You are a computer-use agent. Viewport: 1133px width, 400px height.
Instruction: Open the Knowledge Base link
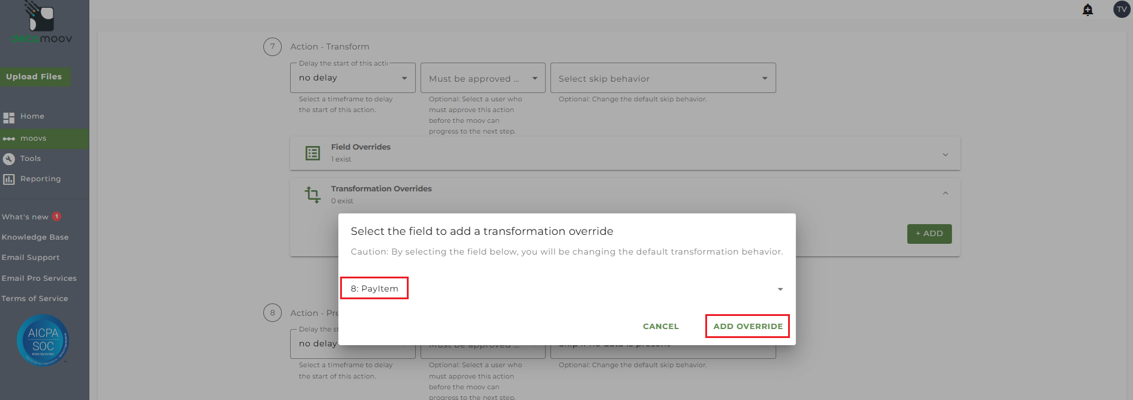(35, 237)
